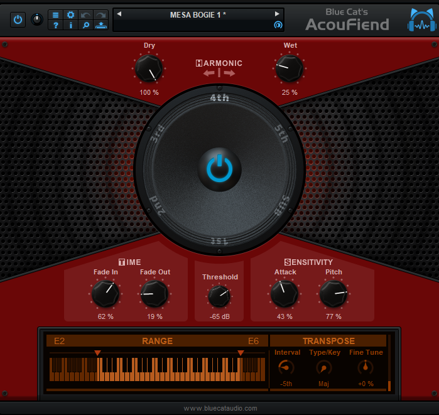Click the Harmonic right arrow
Screen dimensions: 439x415
[230, 73]
